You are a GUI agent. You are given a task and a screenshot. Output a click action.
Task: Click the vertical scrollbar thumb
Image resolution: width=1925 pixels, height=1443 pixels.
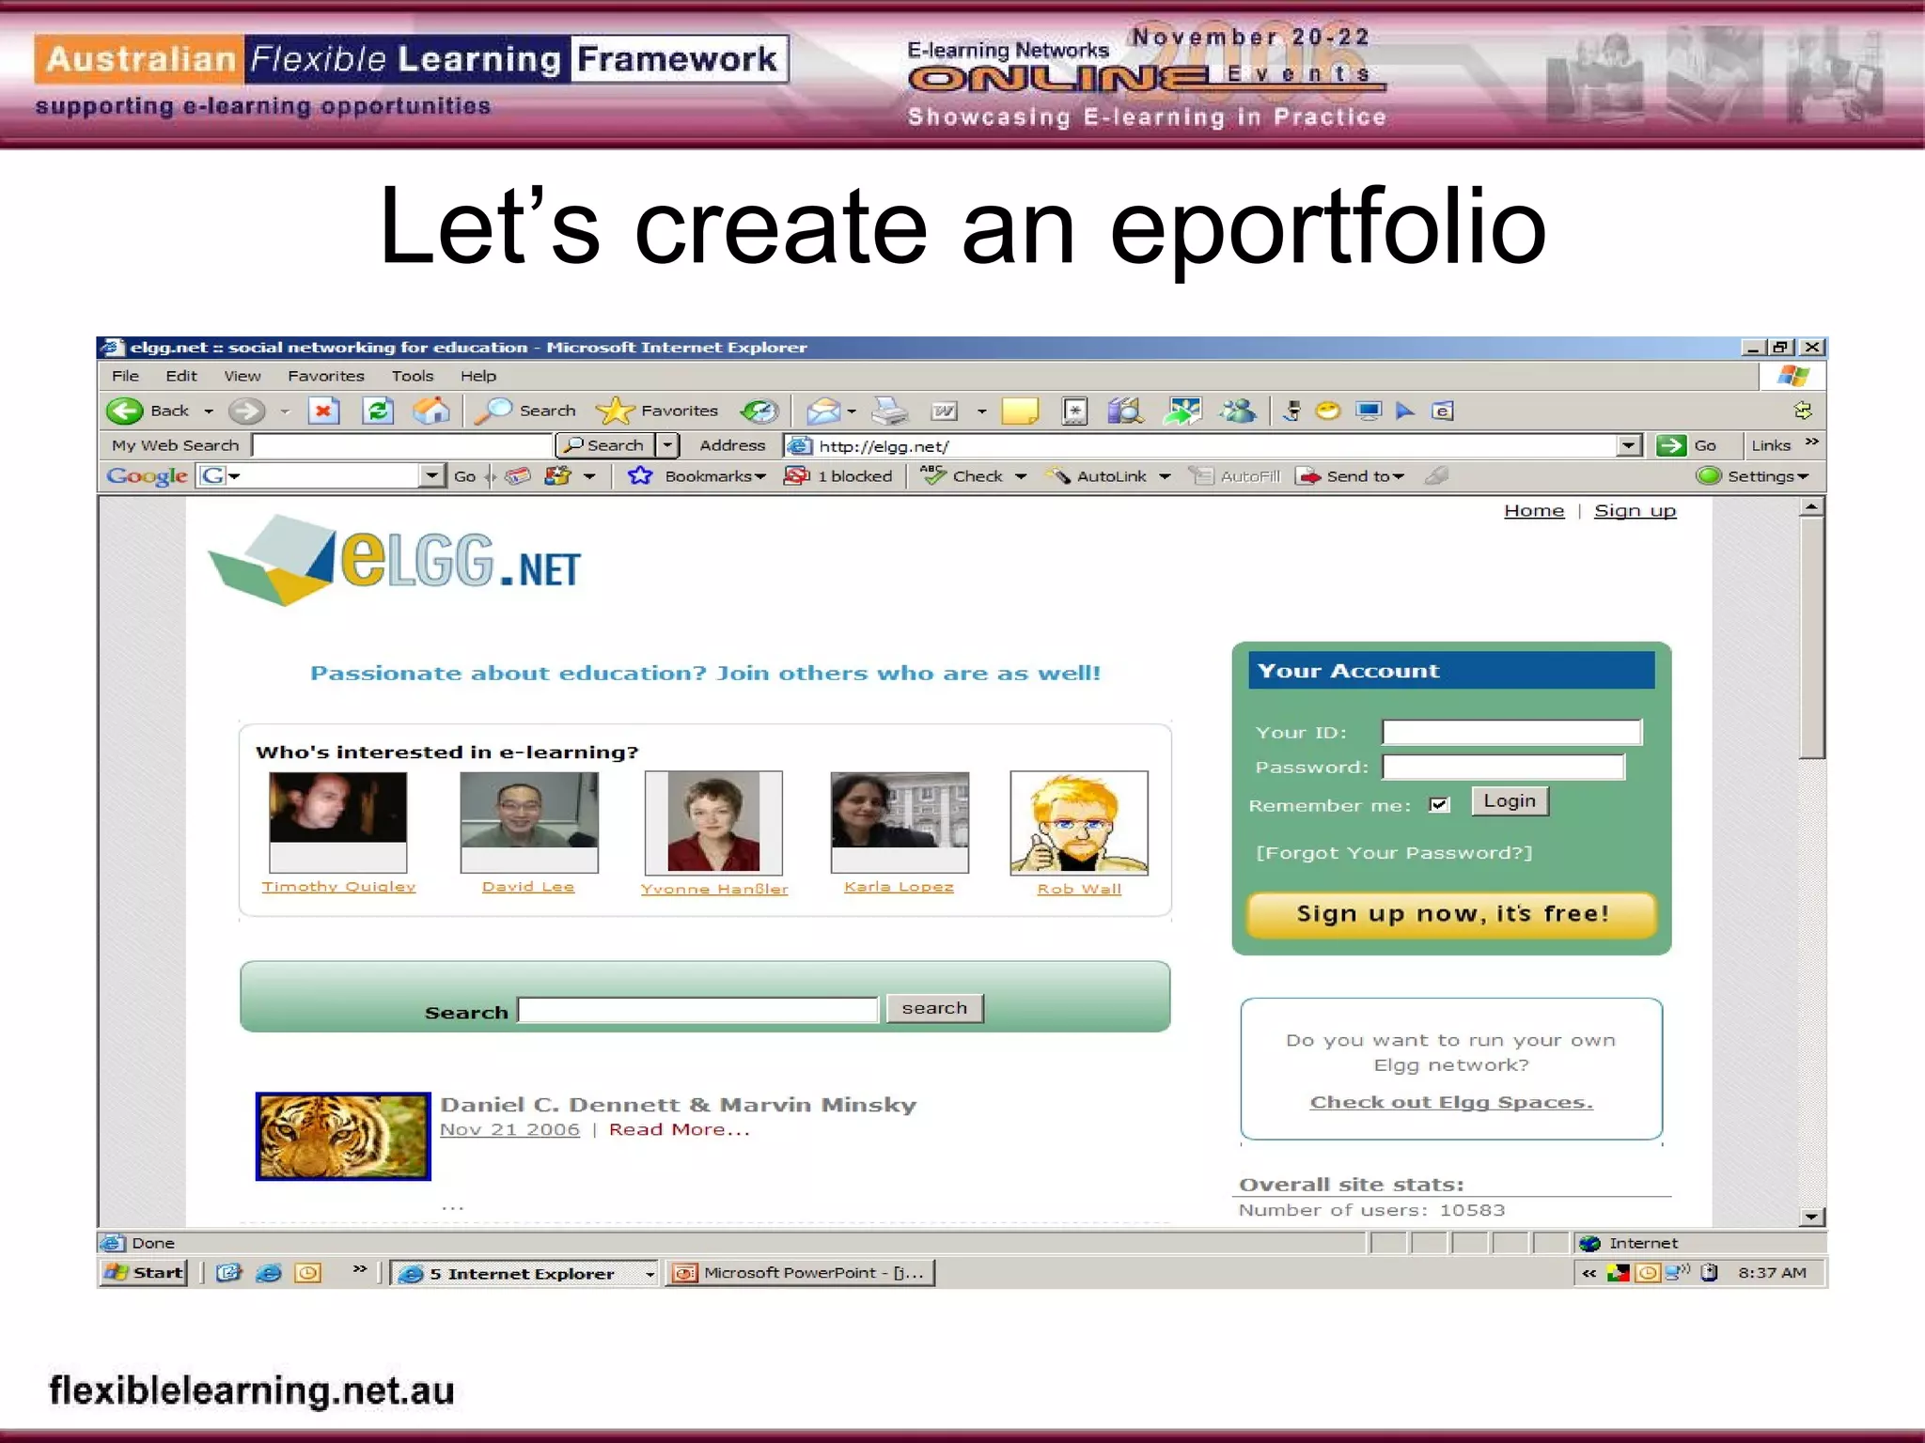(x=1811, y=639)
